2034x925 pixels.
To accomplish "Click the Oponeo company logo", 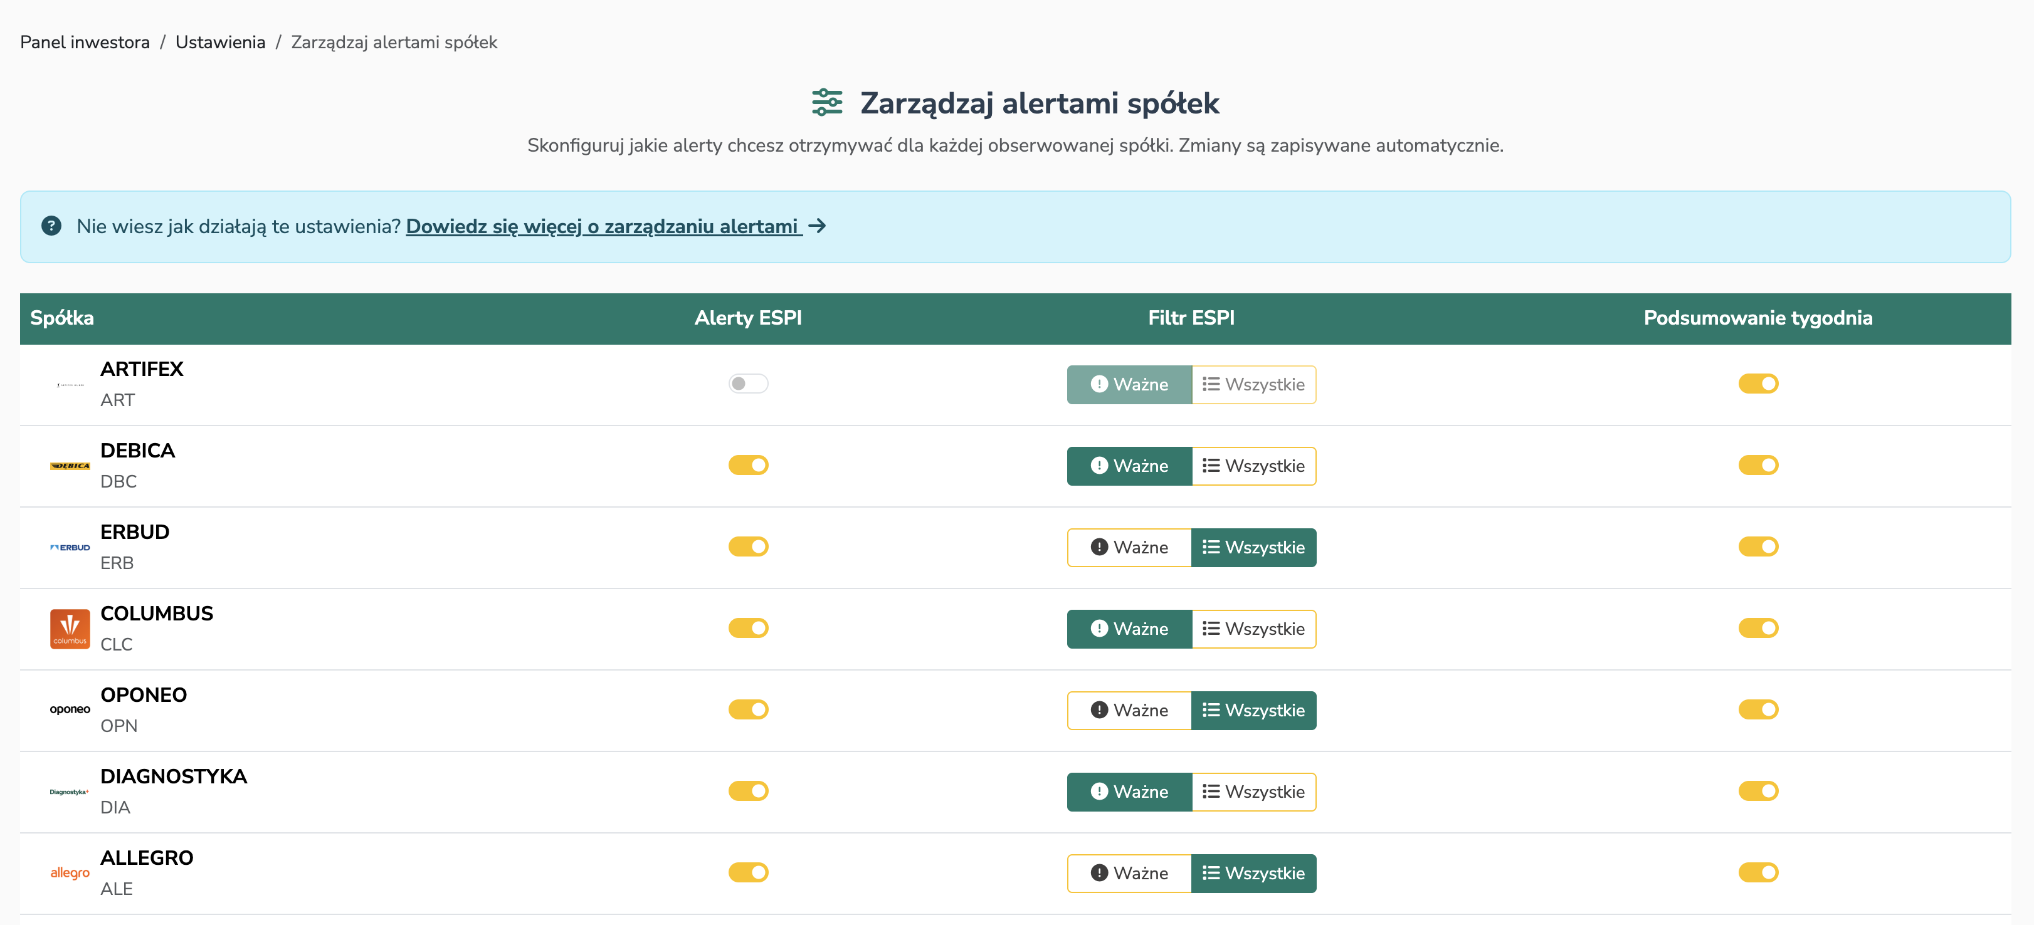I will 70,709.
